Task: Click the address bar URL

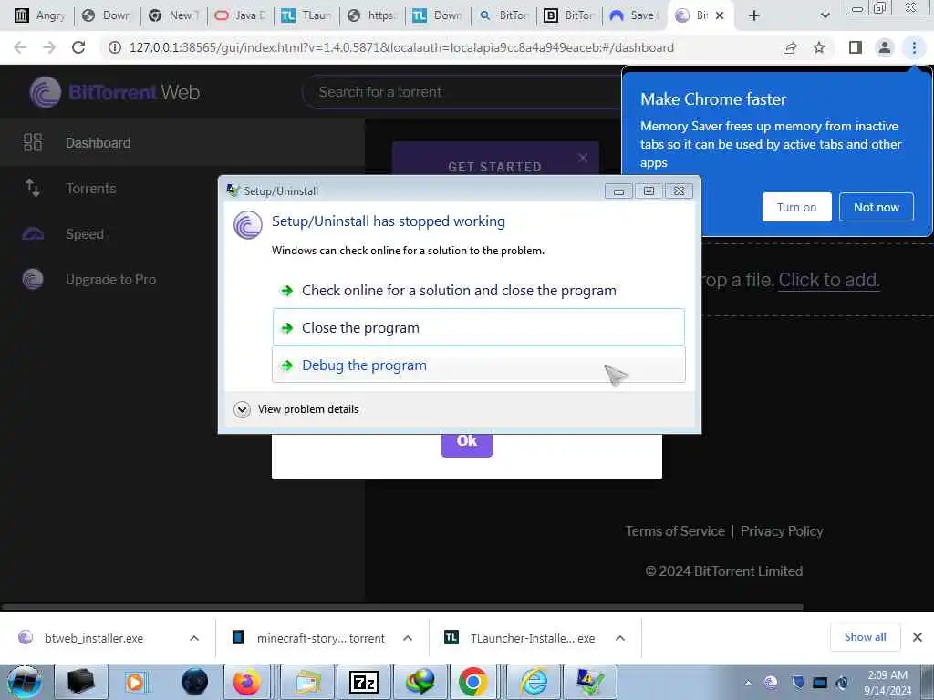Action: coord(401,47)
